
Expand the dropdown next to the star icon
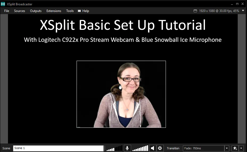241,148
